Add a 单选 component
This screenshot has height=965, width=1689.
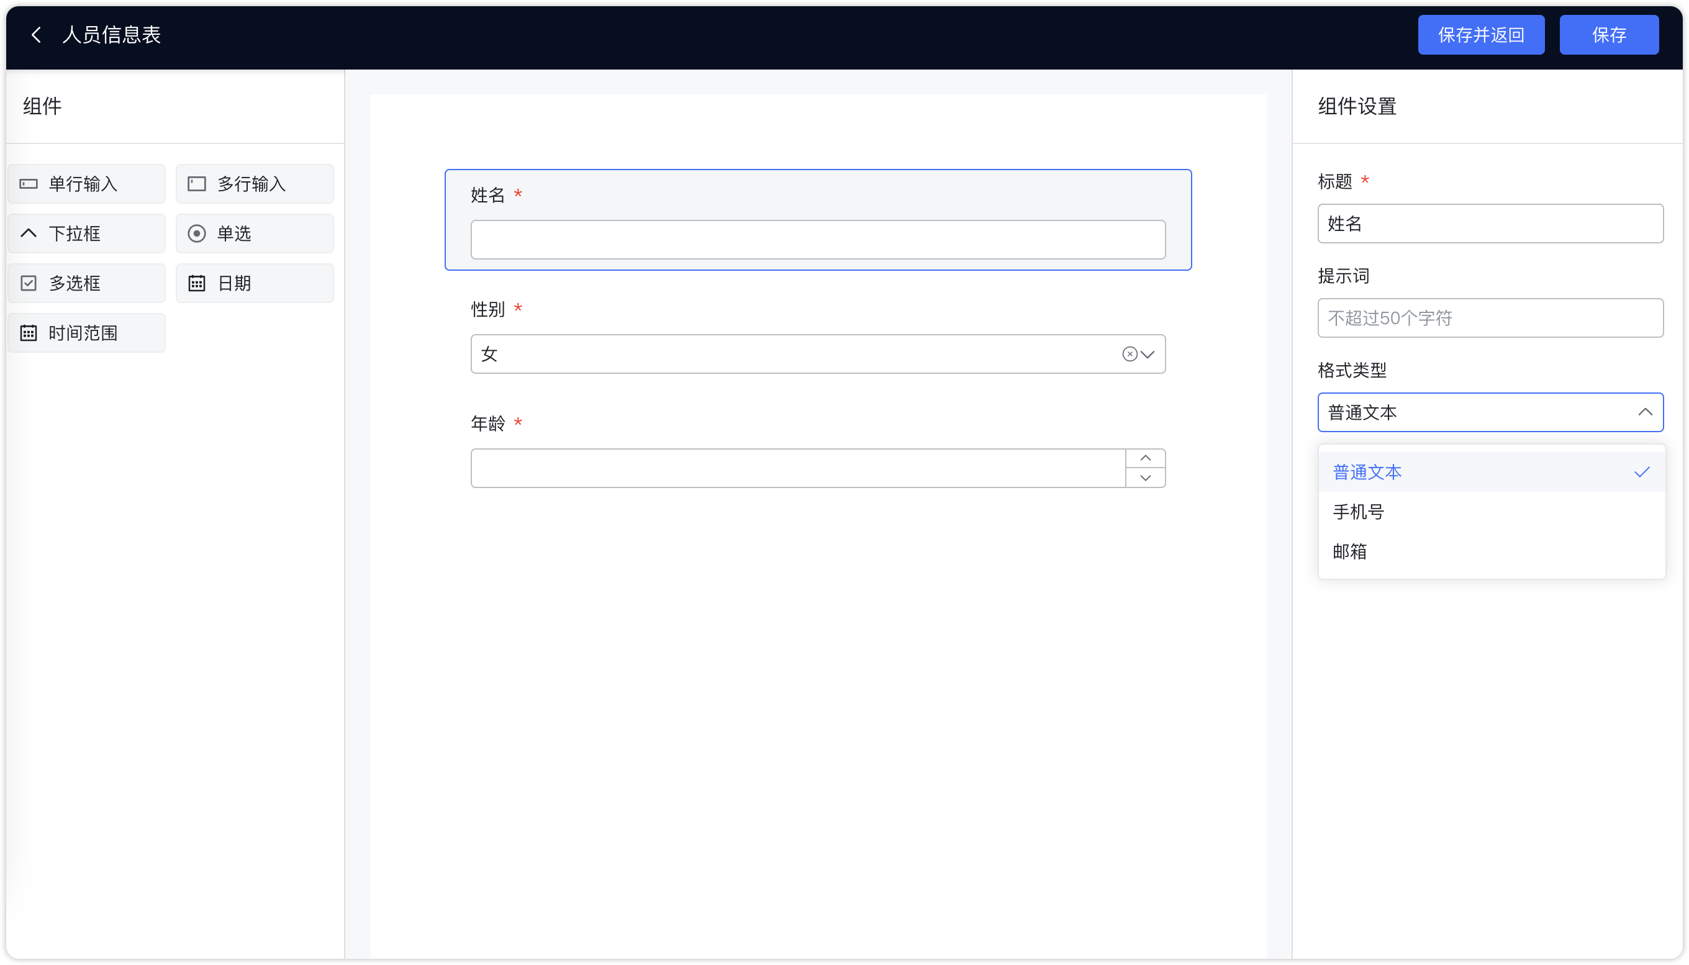pyautogui.click(x=255, y=233)
